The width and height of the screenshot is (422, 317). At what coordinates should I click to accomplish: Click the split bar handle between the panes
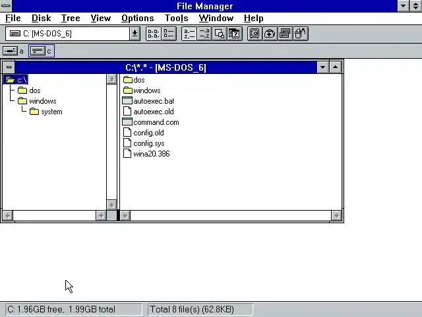click(x=118, y=216)
